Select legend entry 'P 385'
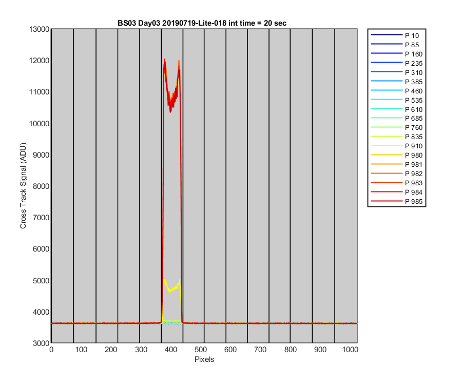462x385 pixels. [x=396, y=82]
